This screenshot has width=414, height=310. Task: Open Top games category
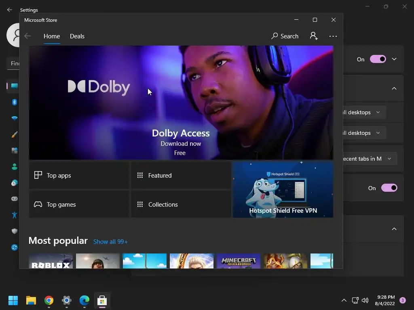[79, 204]
